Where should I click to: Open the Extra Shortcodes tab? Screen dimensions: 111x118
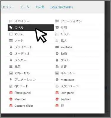[x=61, y=7]
